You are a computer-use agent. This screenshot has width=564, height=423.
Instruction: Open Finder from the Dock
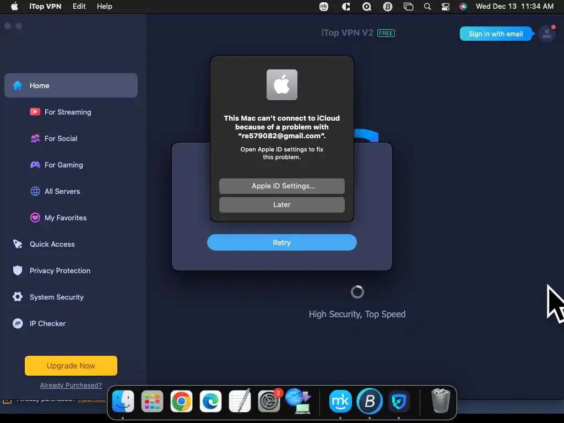[123, 401]
